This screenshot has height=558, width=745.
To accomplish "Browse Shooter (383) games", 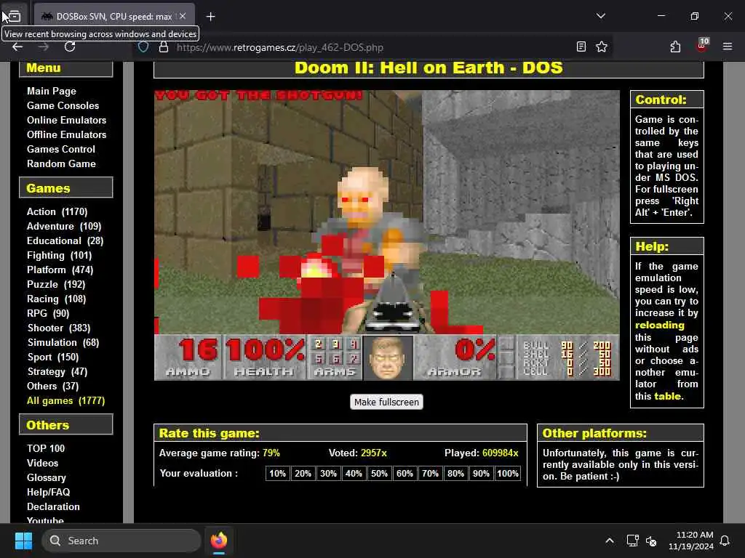I will [59, 328].
